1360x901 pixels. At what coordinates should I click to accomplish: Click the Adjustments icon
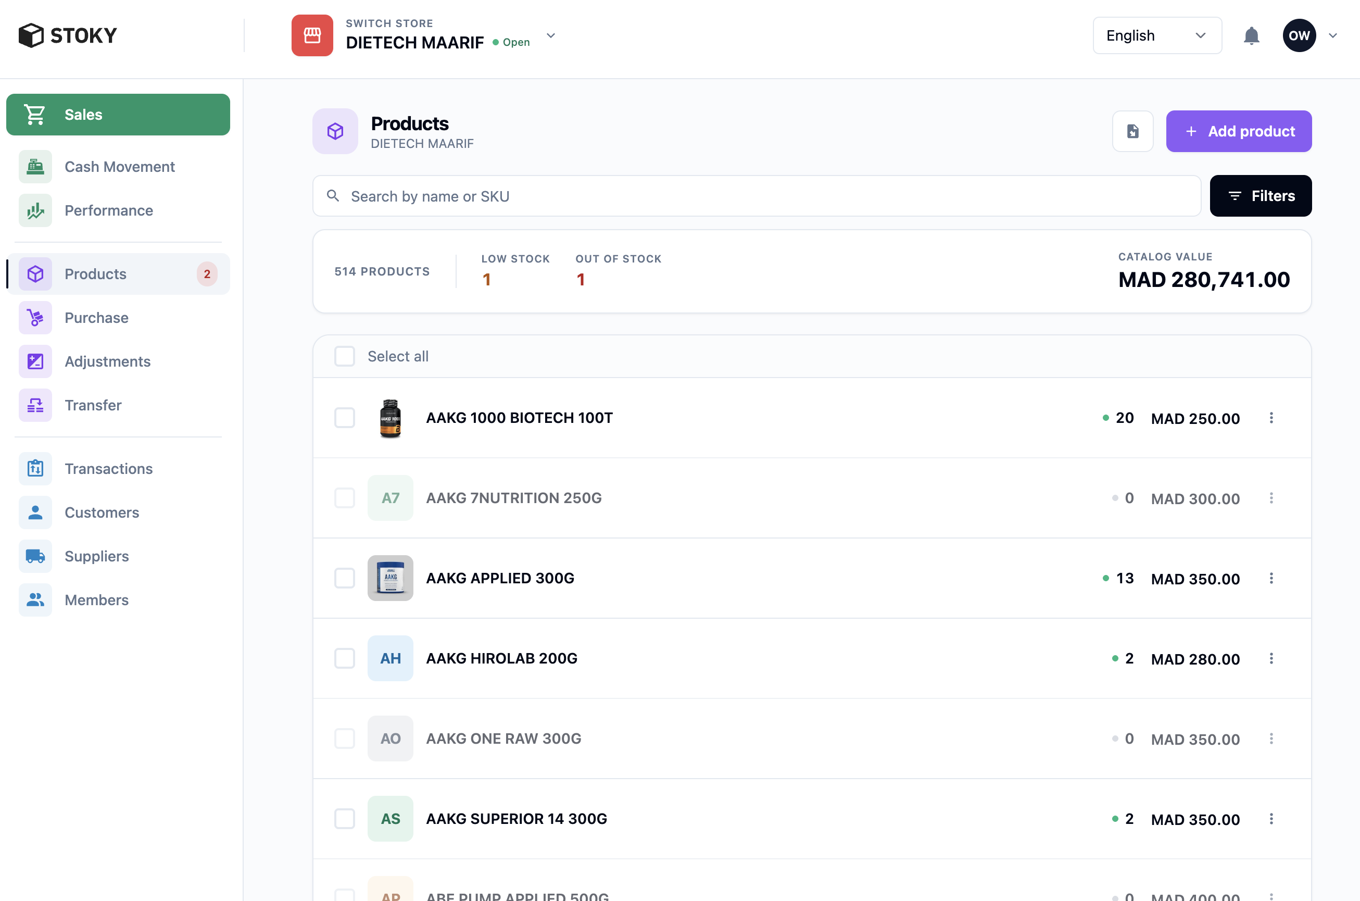(35, 361)
